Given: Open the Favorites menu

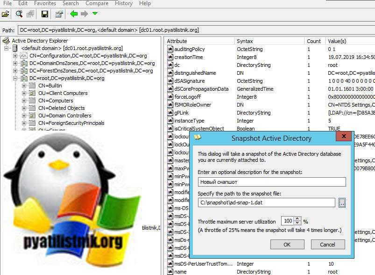Looking at the screenshot, I should pyautogui.click(x=44, y=3).
